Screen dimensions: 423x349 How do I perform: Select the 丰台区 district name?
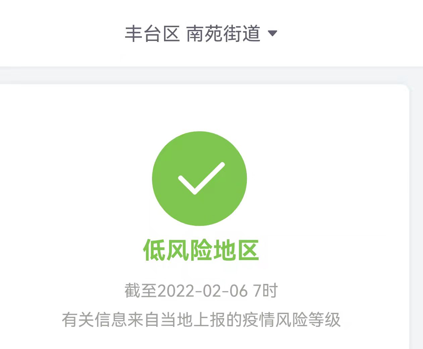click(x=152, y=34)
